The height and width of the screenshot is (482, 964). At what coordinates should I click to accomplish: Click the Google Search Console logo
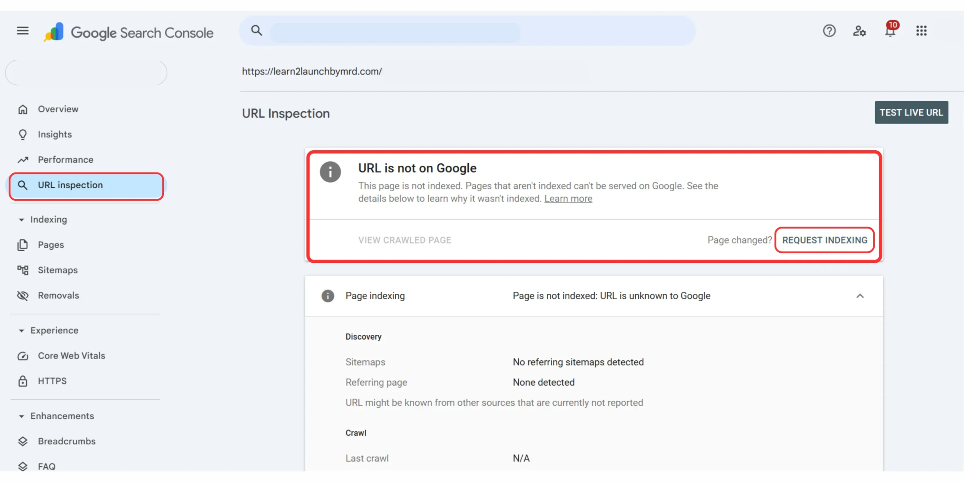(x=128, y=32)
